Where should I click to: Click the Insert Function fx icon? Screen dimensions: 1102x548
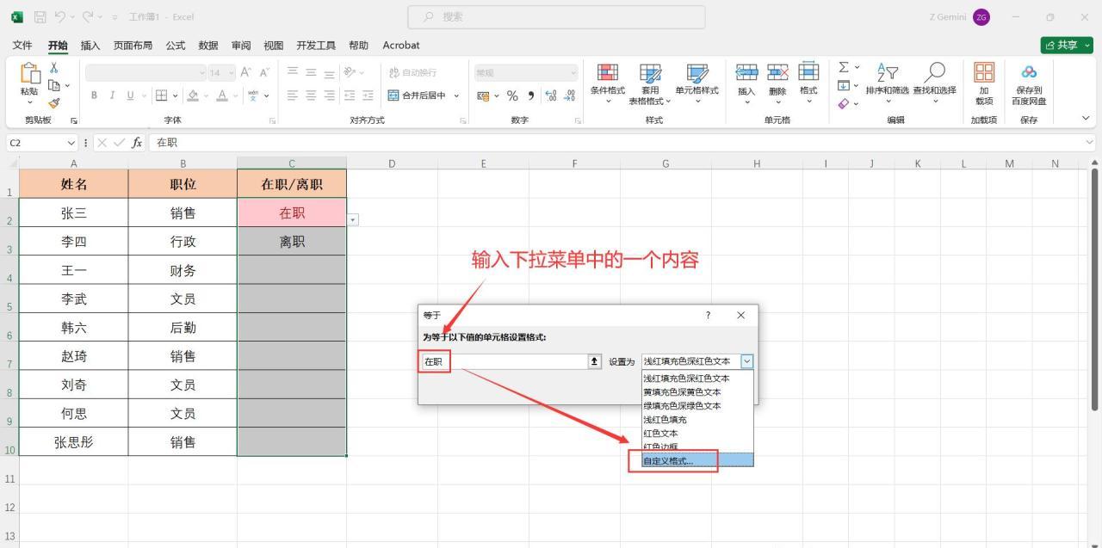click(x=137, y=143)
